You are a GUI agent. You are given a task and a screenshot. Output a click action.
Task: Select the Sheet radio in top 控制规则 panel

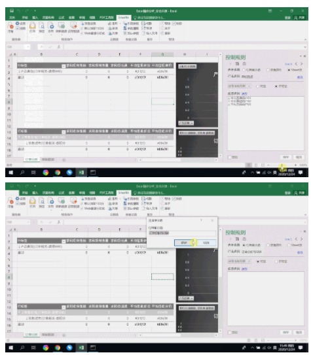point(289,70)
